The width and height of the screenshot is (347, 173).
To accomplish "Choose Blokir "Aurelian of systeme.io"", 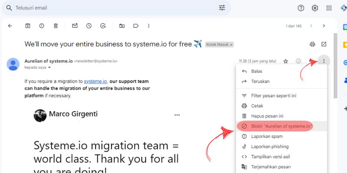I will pyautogui.click(x=282, y=126).
